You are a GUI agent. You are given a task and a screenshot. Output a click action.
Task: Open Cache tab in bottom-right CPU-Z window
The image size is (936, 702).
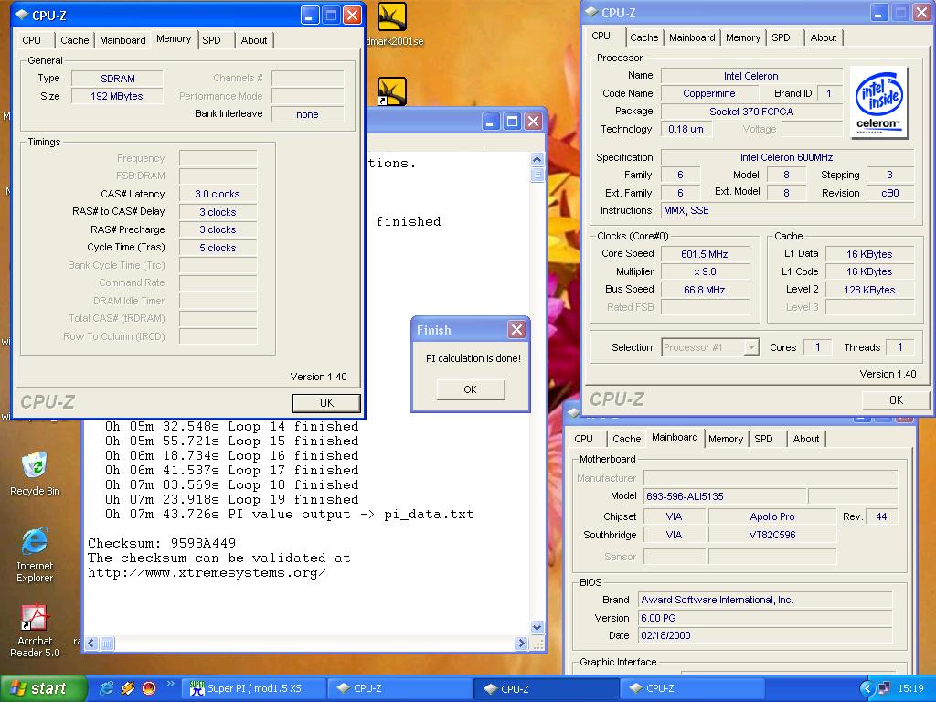[627, 439]
